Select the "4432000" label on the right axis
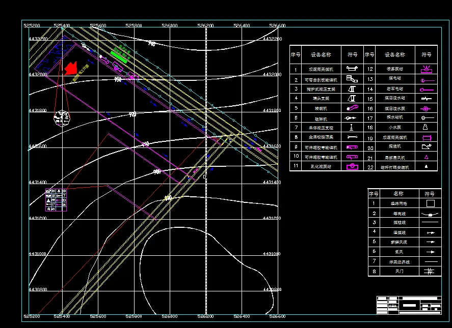 coord(273,75)
